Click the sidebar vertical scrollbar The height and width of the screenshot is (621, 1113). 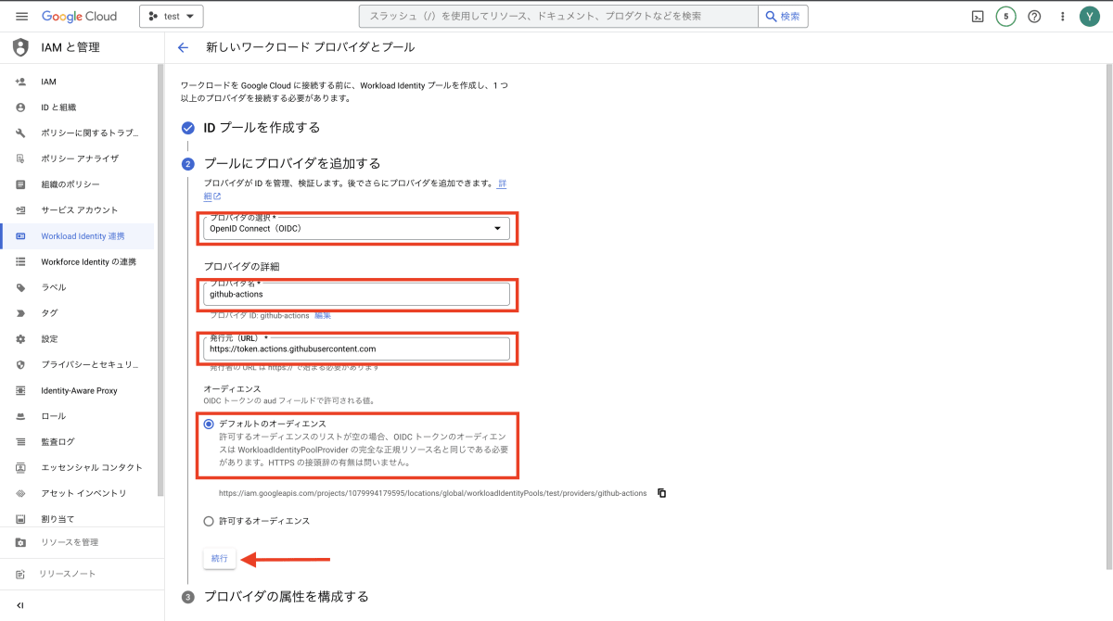click(159, 278)
